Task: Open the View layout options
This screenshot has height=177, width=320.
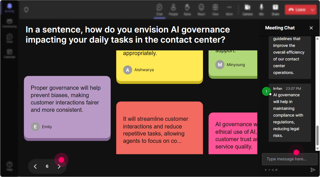Action: [215, 10]
